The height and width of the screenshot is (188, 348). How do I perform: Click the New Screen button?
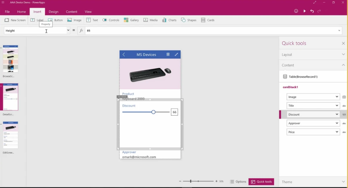click(15, 20)
